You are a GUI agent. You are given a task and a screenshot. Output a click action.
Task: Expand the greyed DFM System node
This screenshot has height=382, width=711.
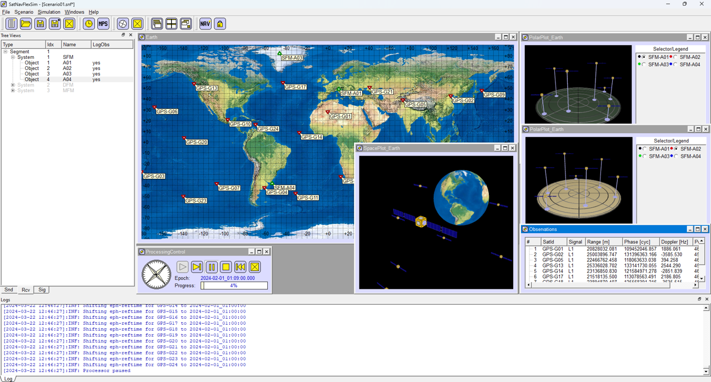click(13, 85)
